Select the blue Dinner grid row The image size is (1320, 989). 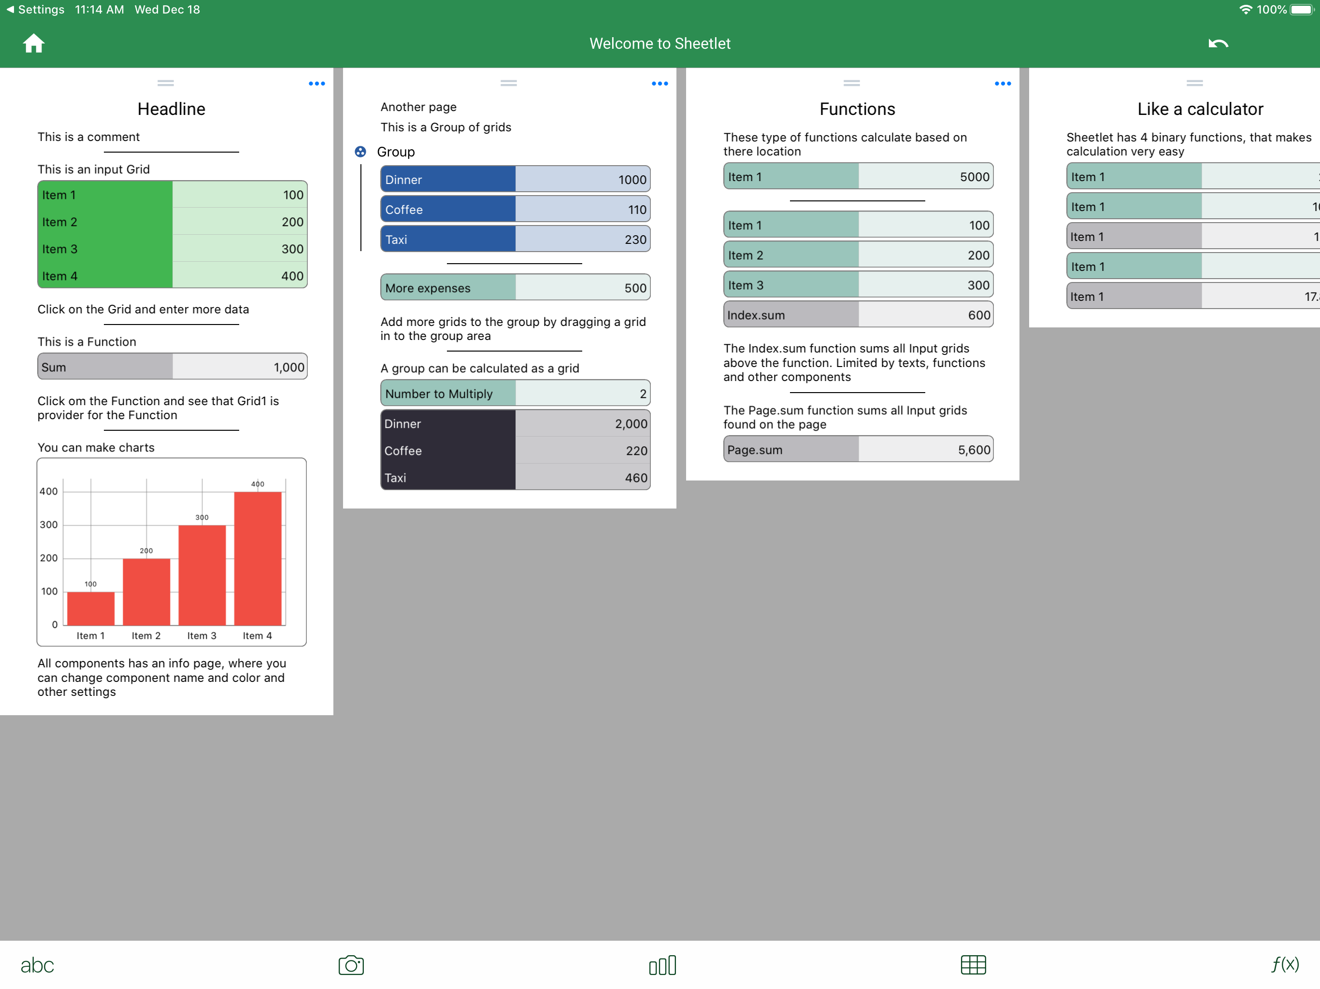click(515, 179)
